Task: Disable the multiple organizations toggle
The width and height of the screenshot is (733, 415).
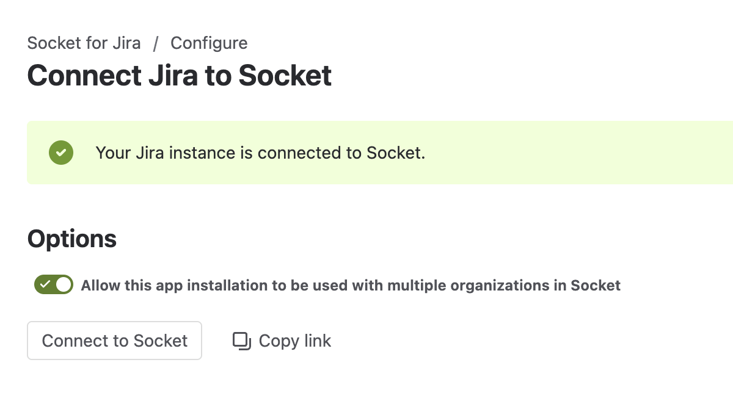Action: 54,284
